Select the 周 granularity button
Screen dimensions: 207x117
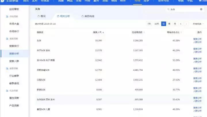click(x=169, y=24)
